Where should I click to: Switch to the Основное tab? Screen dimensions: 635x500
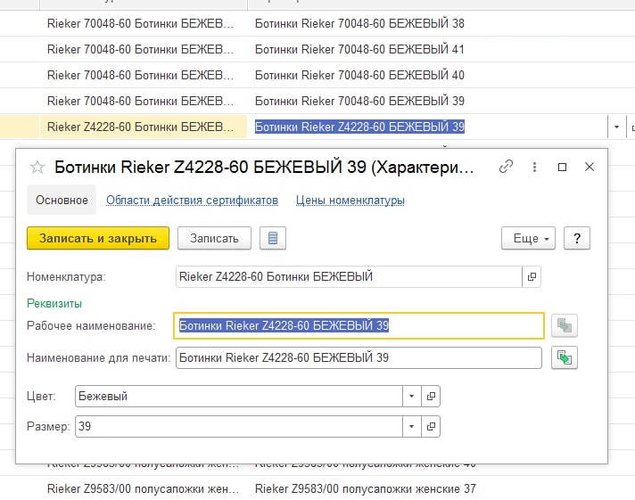[x=62, y=200]
